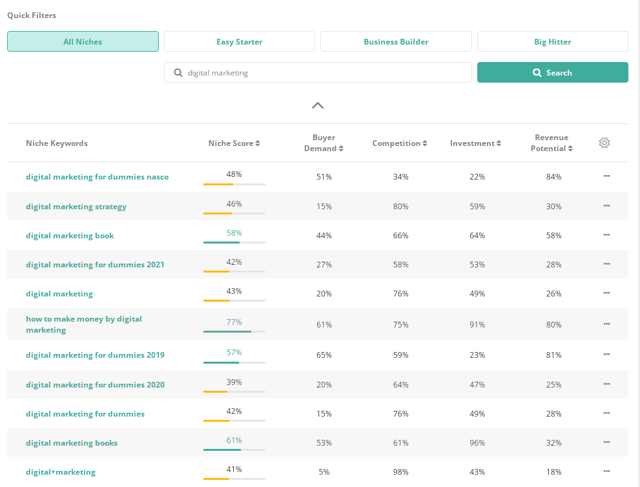Open actions menu for 'digital marketing books' row
Viewport: 640px width, 487px height.
point(606,442)
